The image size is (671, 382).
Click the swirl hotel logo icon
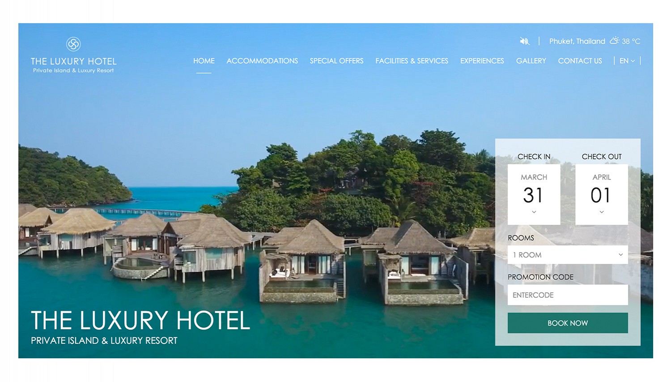pos(73,44)
